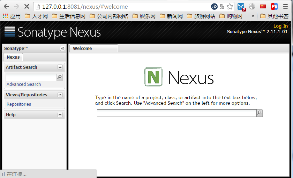
Task: Click the browser forward arrow
Action: tap(16, 7)
